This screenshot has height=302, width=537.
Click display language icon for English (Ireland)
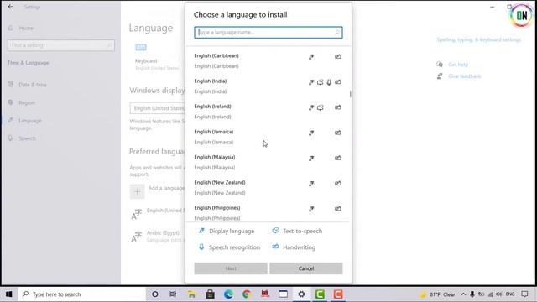pos(311,107)
